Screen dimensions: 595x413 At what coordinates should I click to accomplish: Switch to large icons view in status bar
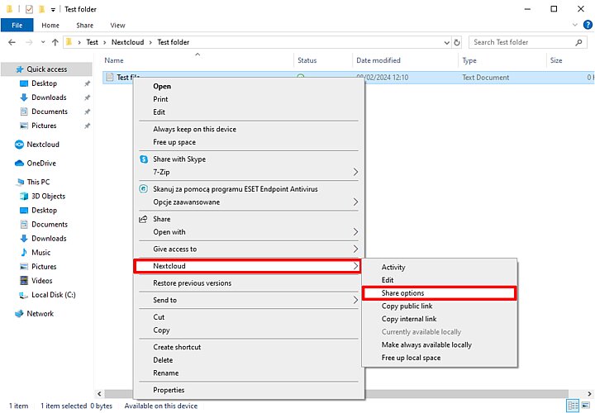pos(586,405)
